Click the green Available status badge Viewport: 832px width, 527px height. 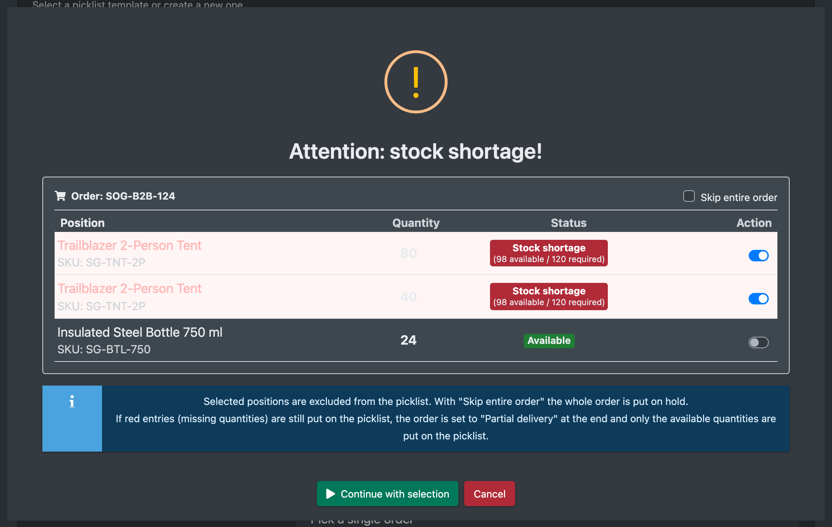(x=549, y=341)
